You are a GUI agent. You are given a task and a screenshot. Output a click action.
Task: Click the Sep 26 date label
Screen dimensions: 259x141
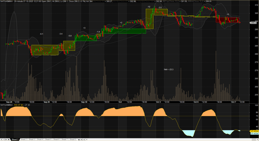9,102
